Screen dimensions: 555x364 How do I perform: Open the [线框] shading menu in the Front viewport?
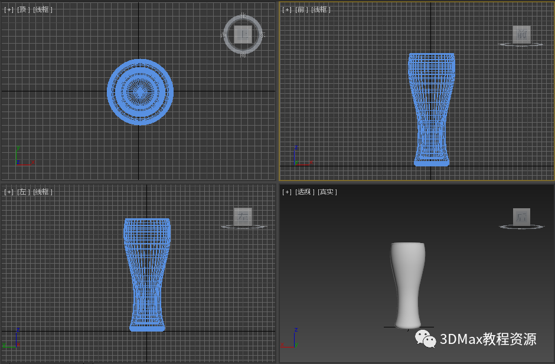point(321,9)
